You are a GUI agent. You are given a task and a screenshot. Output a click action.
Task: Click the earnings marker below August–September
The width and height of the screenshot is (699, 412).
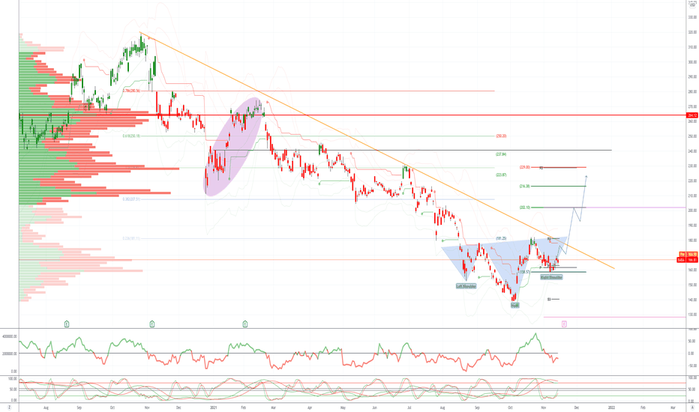coord(67,324)
